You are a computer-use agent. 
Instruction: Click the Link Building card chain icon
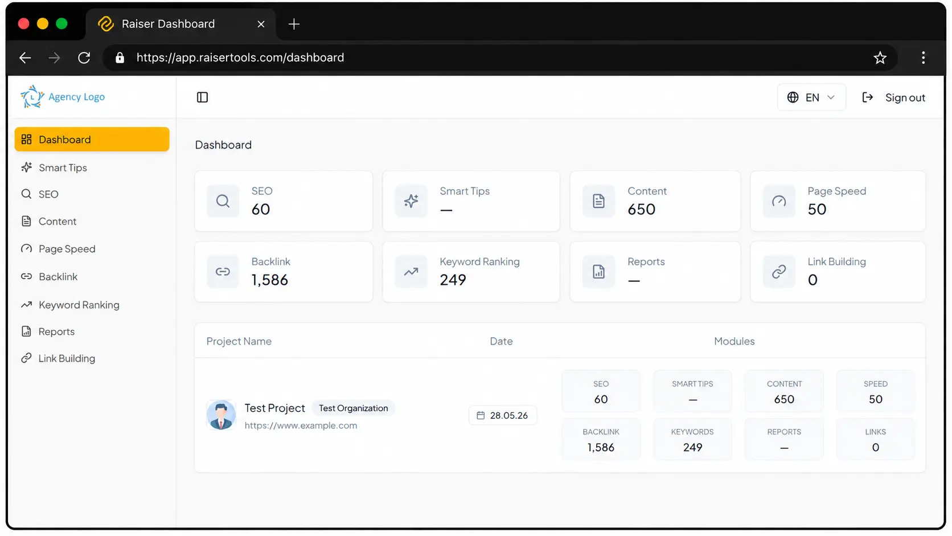(x=779, y=272)
